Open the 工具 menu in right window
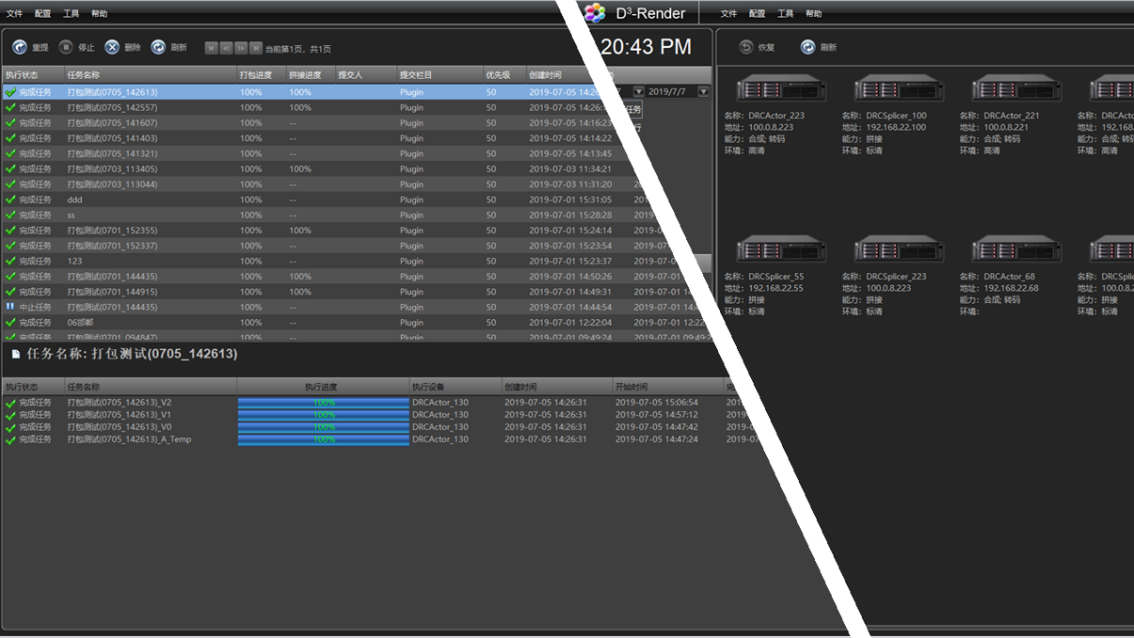The width and height of the screenshot is (1134, 638). 786,14
